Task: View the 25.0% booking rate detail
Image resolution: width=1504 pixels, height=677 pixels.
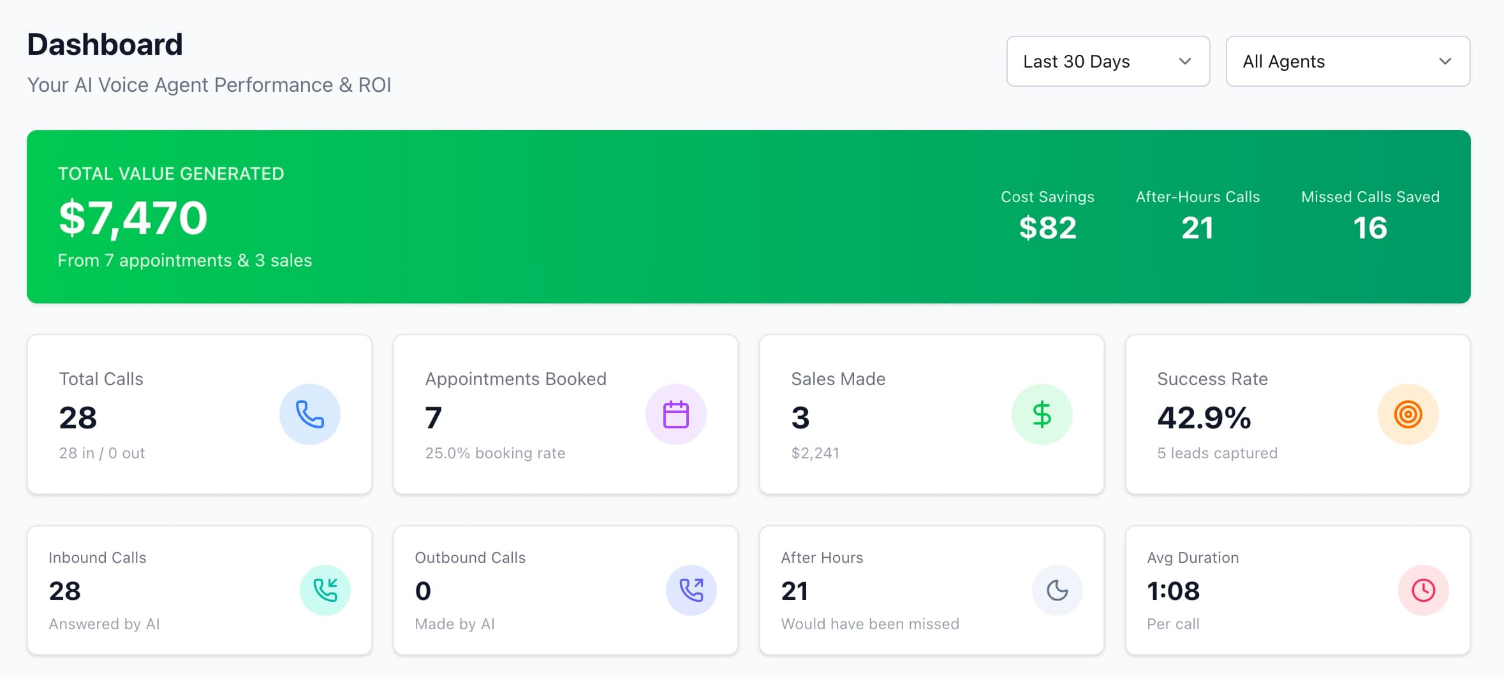Action: 495,453
